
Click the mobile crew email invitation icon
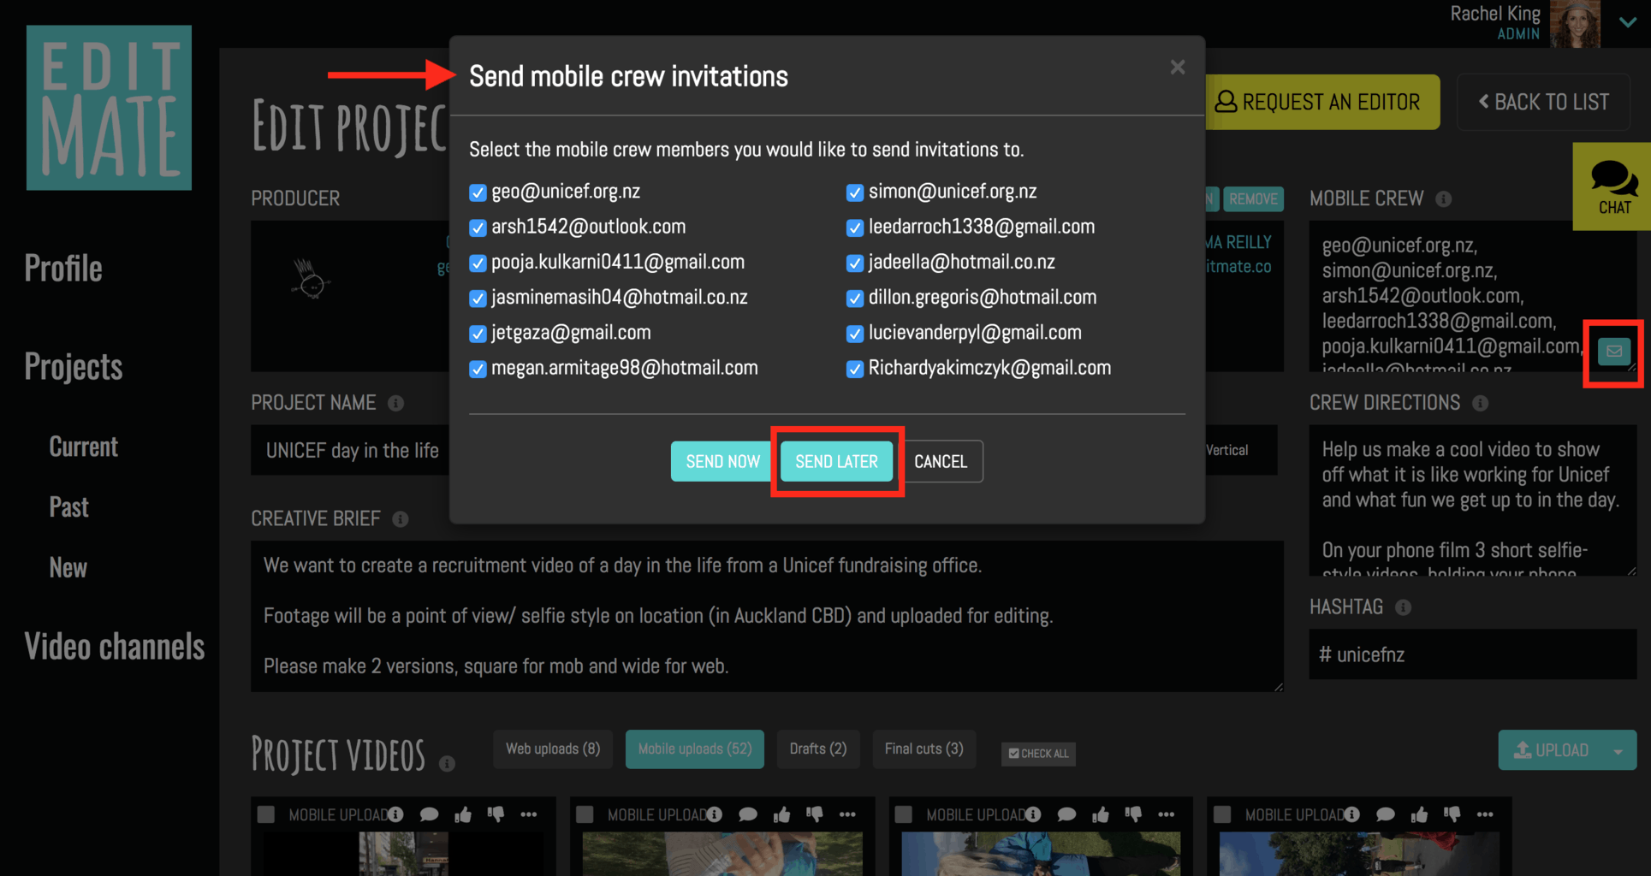(1614, 351)
